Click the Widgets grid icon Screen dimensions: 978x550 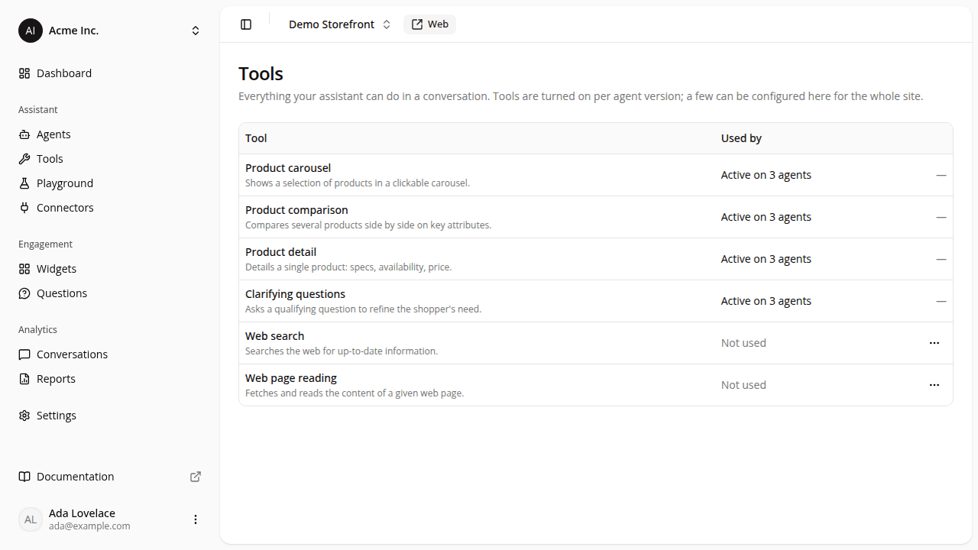[24, 269]
